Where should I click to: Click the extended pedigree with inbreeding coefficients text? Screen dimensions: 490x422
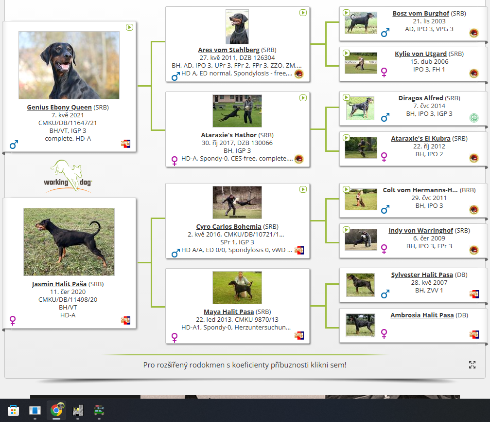245,365
